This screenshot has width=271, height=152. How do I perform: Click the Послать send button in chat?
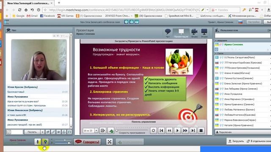[32, 132]
